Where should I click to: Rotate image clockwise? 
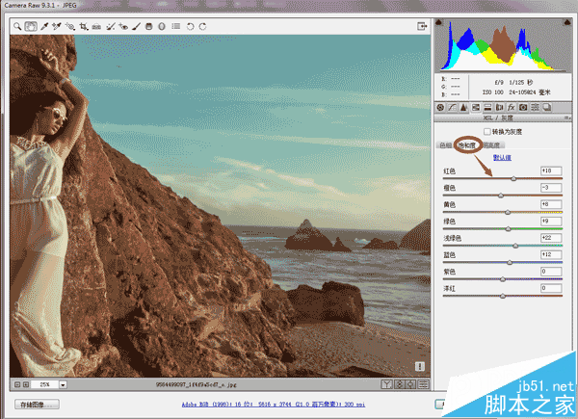202,26
